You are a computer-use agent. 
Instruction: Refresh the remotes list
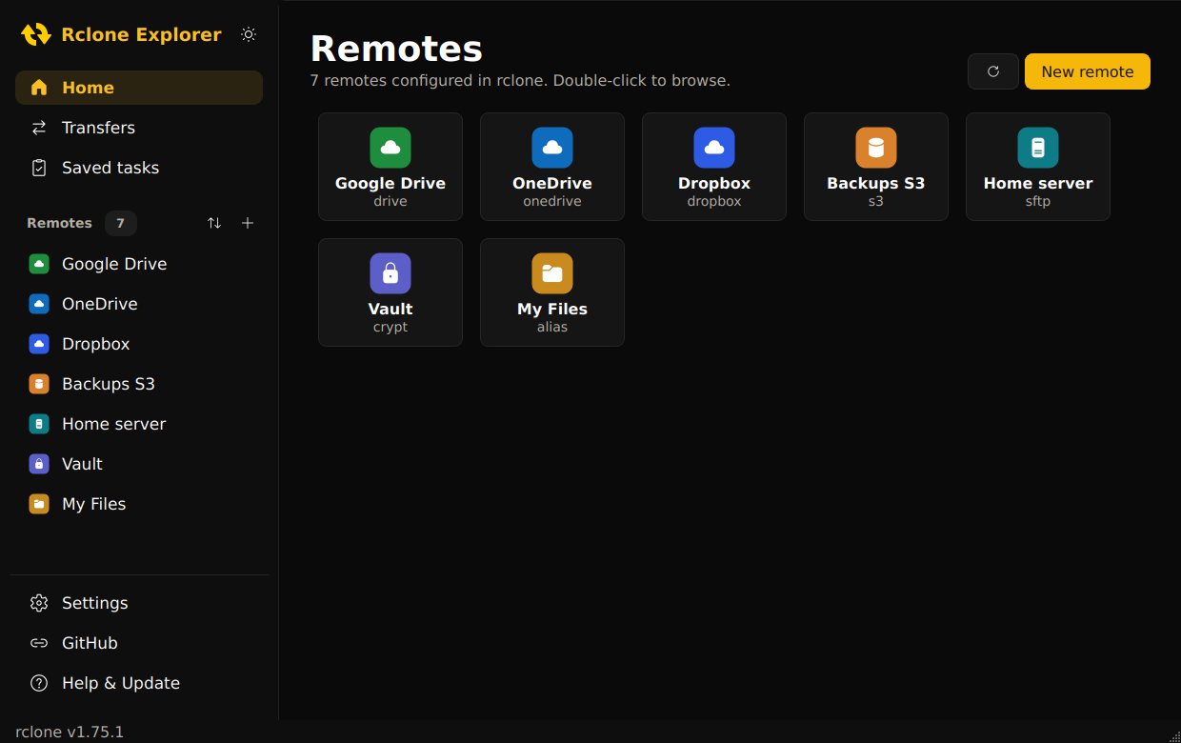tap(993, 71)
